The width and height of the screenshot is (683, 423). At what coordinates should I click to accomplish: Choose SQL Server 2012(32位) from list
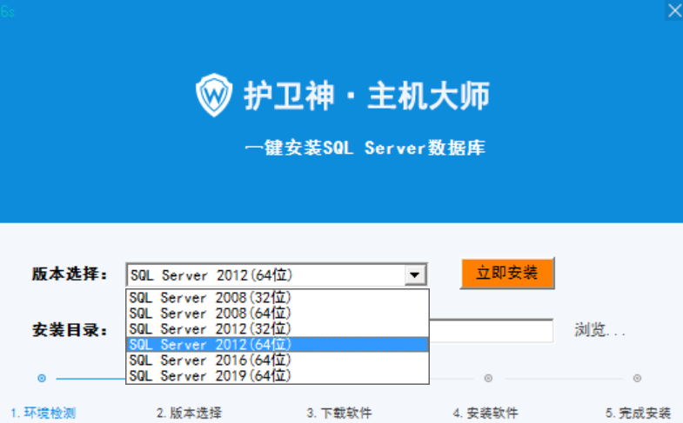coord(278,328)
